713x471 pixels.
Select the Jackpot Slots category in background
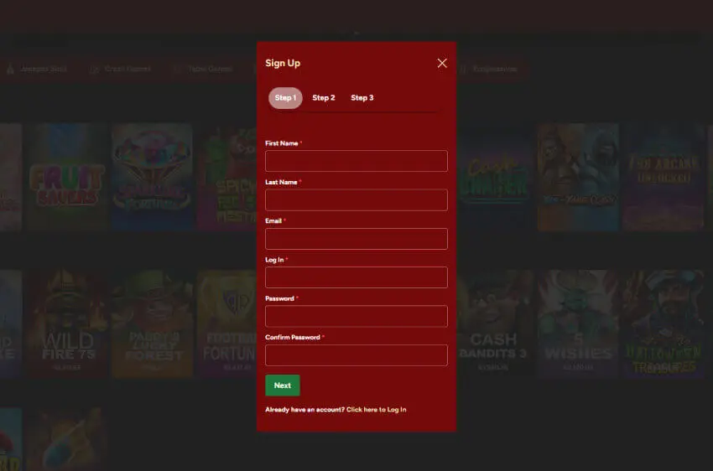point(38,69)
